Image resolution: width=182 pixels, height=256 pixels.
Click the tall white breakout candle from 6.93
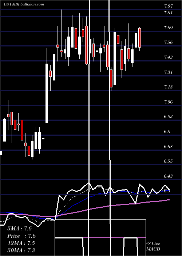coord(47,93)
